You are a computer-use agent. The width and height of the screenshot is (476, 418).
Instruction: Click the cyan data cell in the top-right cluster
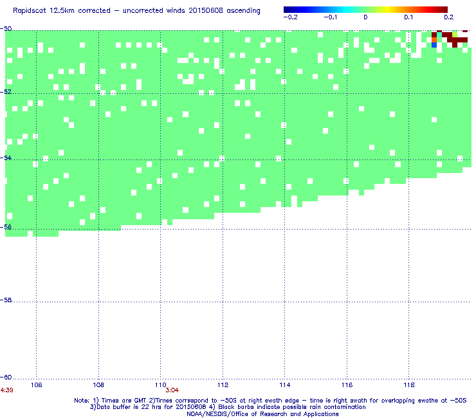(439, 35)
